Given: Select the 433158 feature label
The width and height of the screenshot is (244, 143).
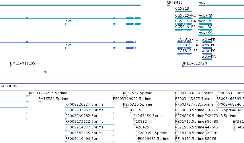Looking at the screenshot, I should [137, 110].
